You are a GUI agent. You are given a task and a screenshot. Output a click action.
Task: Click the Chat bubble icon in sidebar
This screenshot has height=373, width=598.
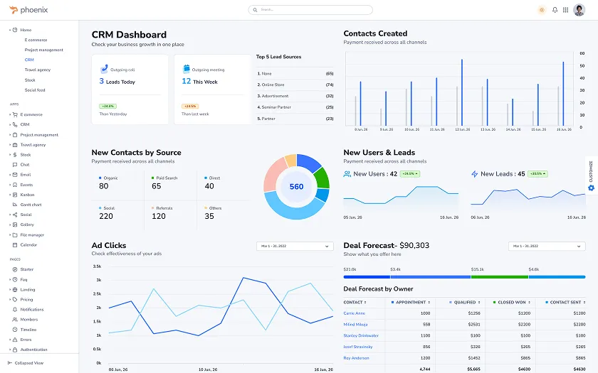coord(15,165)
